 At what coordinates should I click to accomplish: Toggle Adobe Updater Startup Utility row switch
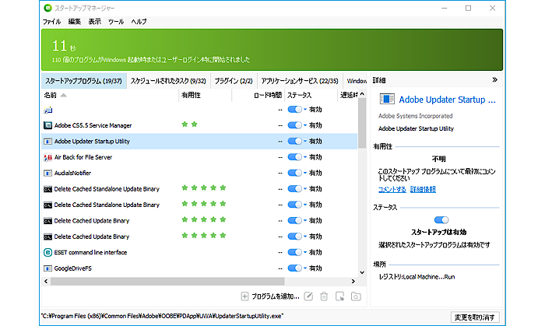295,142
